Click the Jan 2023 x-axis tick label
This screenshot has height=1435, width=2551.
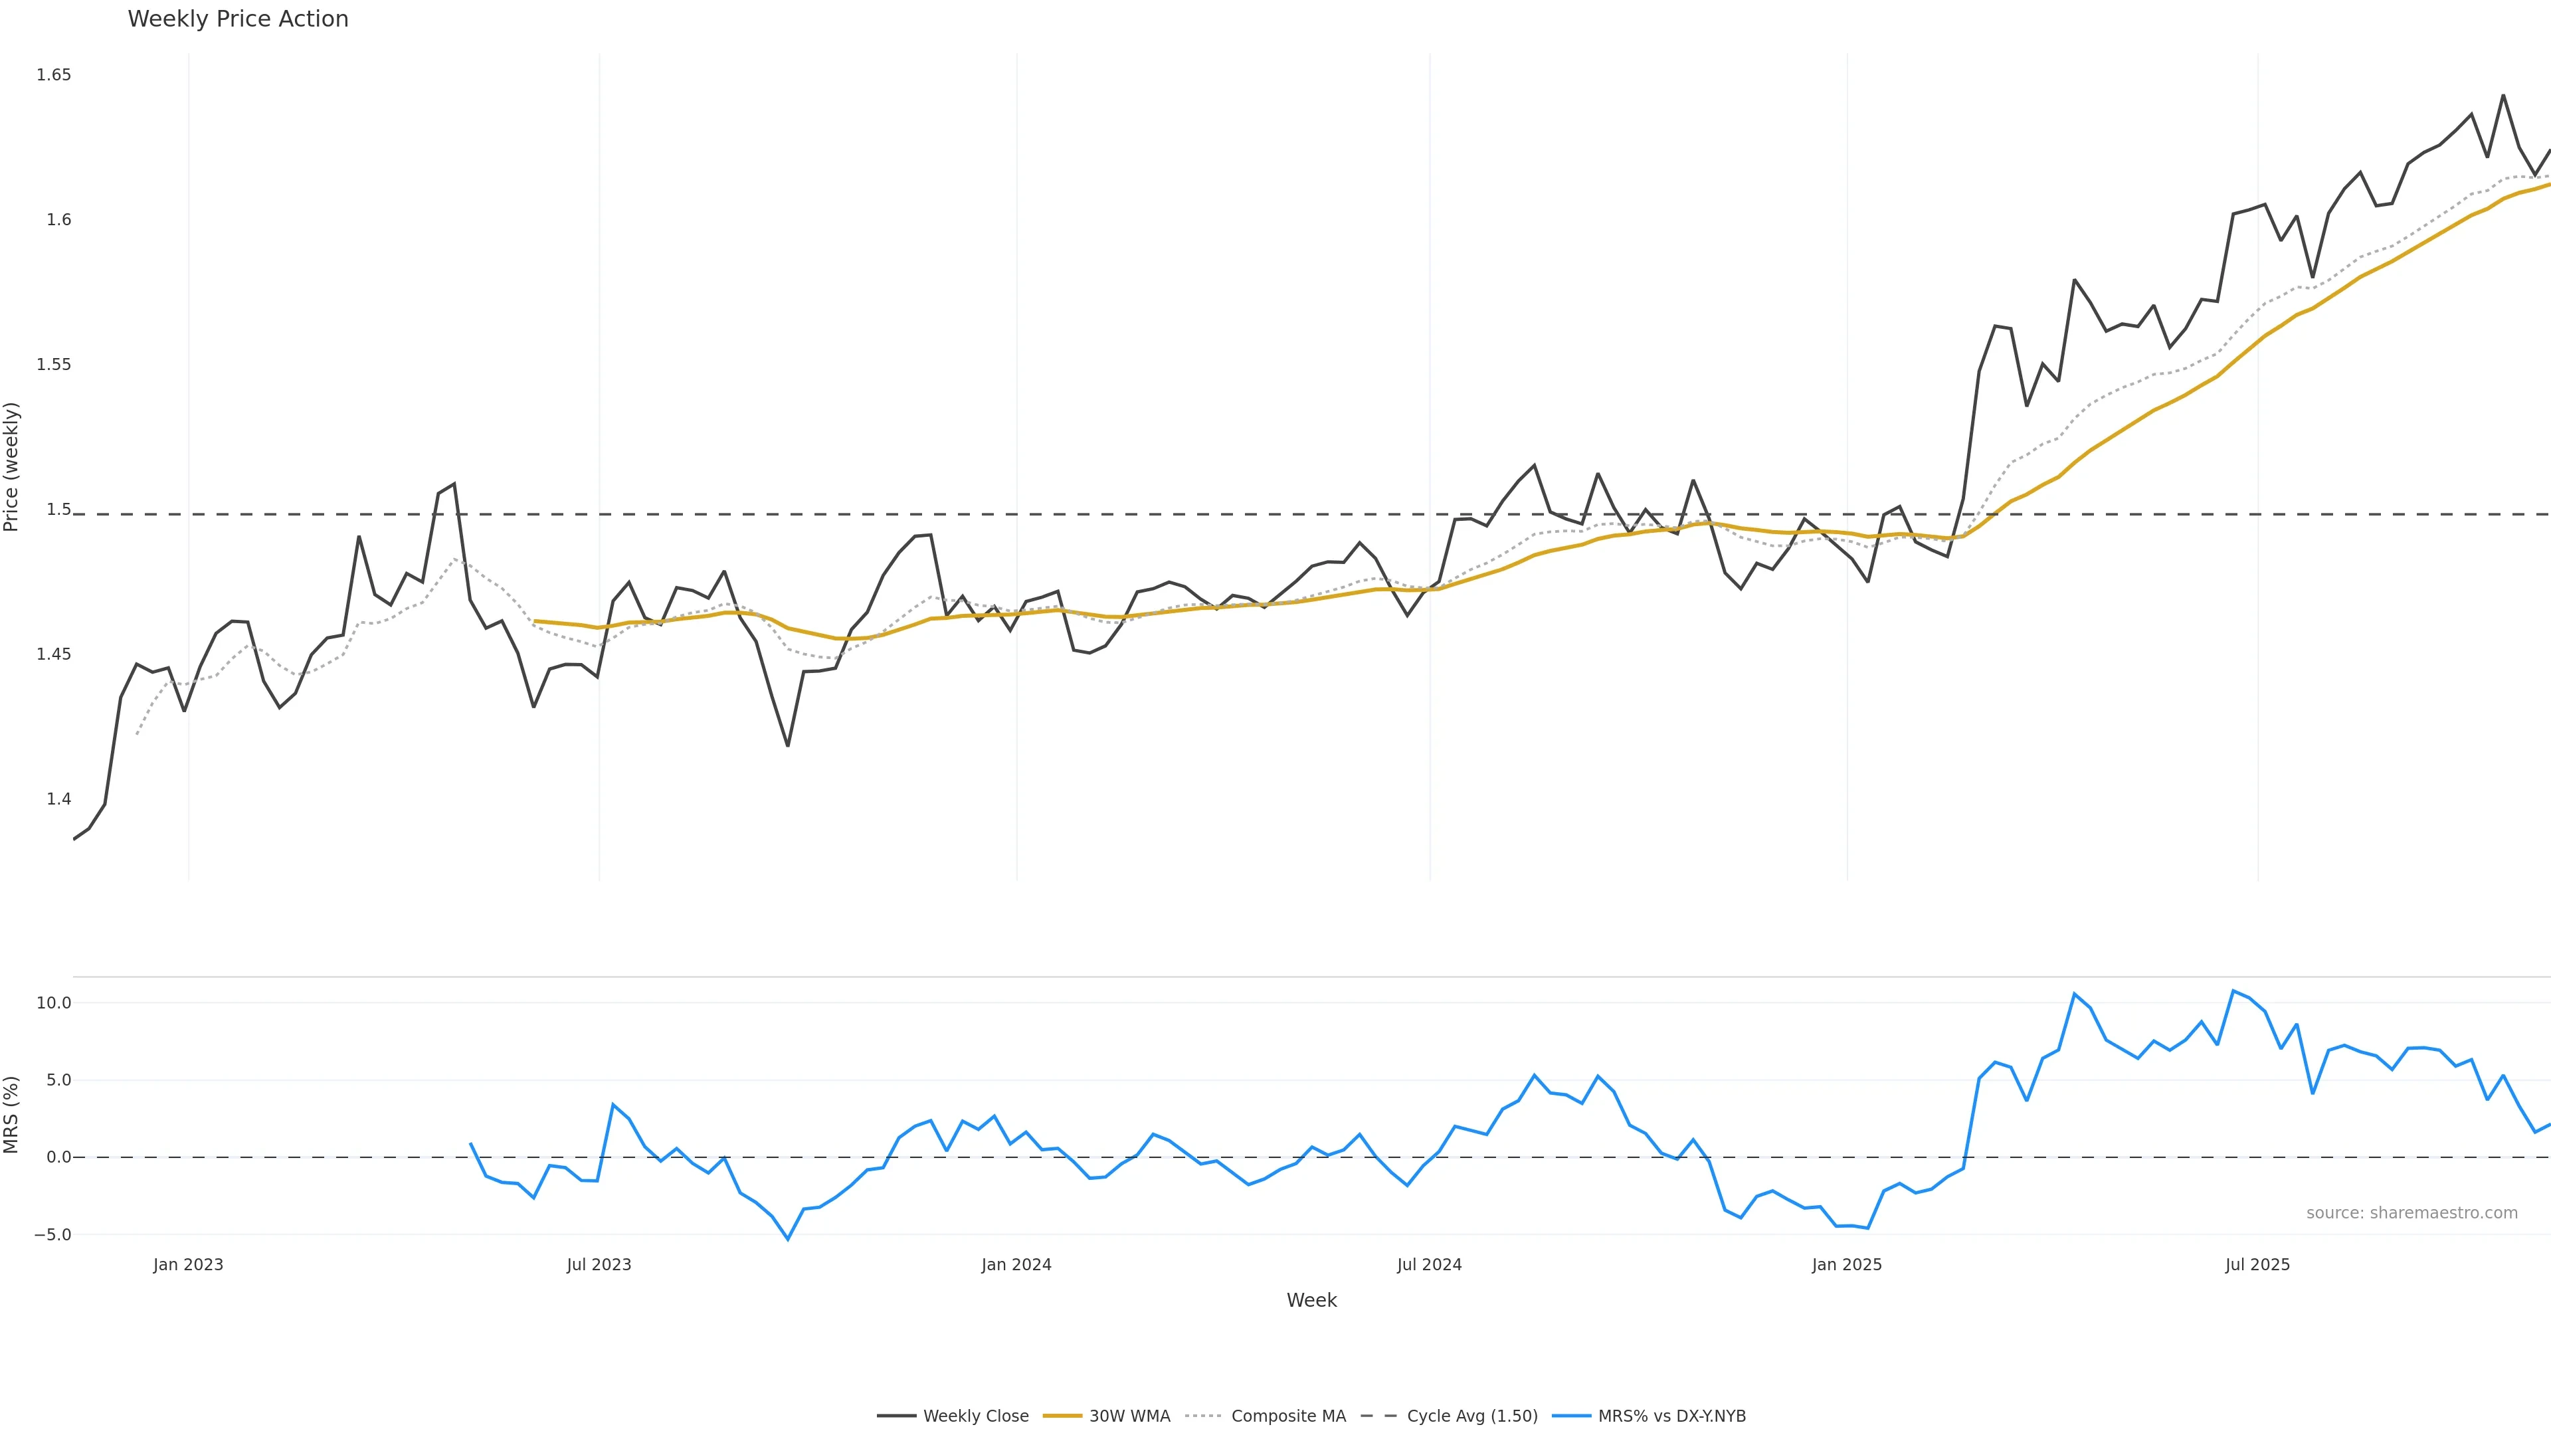(x=188, y=1265)
